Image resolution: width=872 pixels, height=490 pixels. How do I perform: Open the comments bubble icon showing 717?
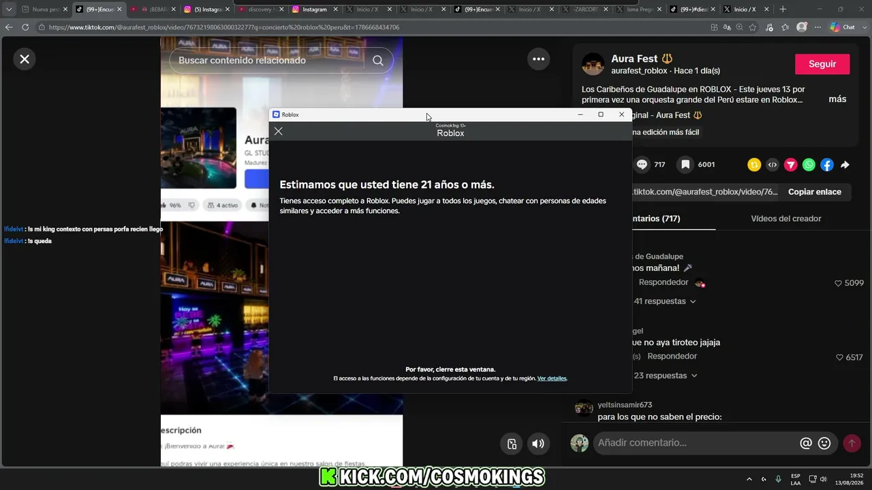click(x=642, y=165)
